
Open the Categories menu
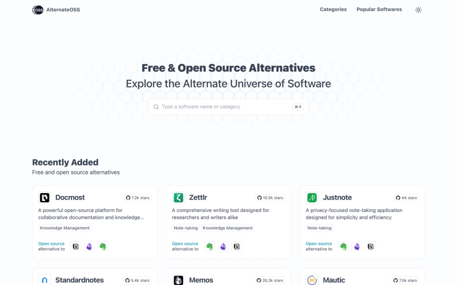333,9
